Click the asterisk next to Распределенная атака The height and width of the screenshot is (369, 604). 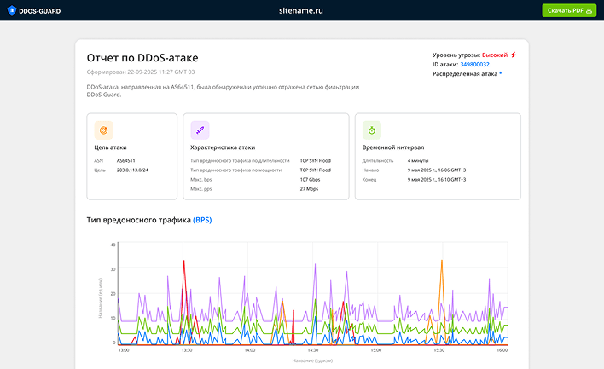click(x=501, y=73)
